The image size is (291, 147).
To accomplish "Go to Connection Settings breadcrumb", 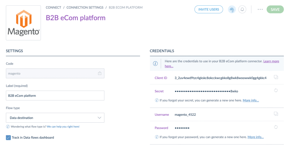I will coord(85,8).
